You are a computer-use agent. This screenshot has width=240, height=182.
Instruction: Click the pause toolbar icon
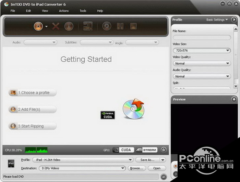(x=120, y=26)
